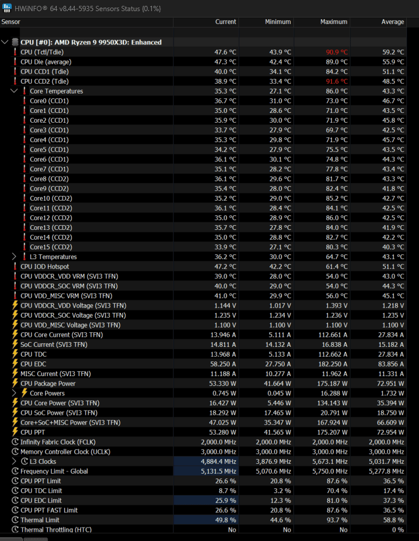Select the Core10 (CCD2) sensor row

(203, 198)
